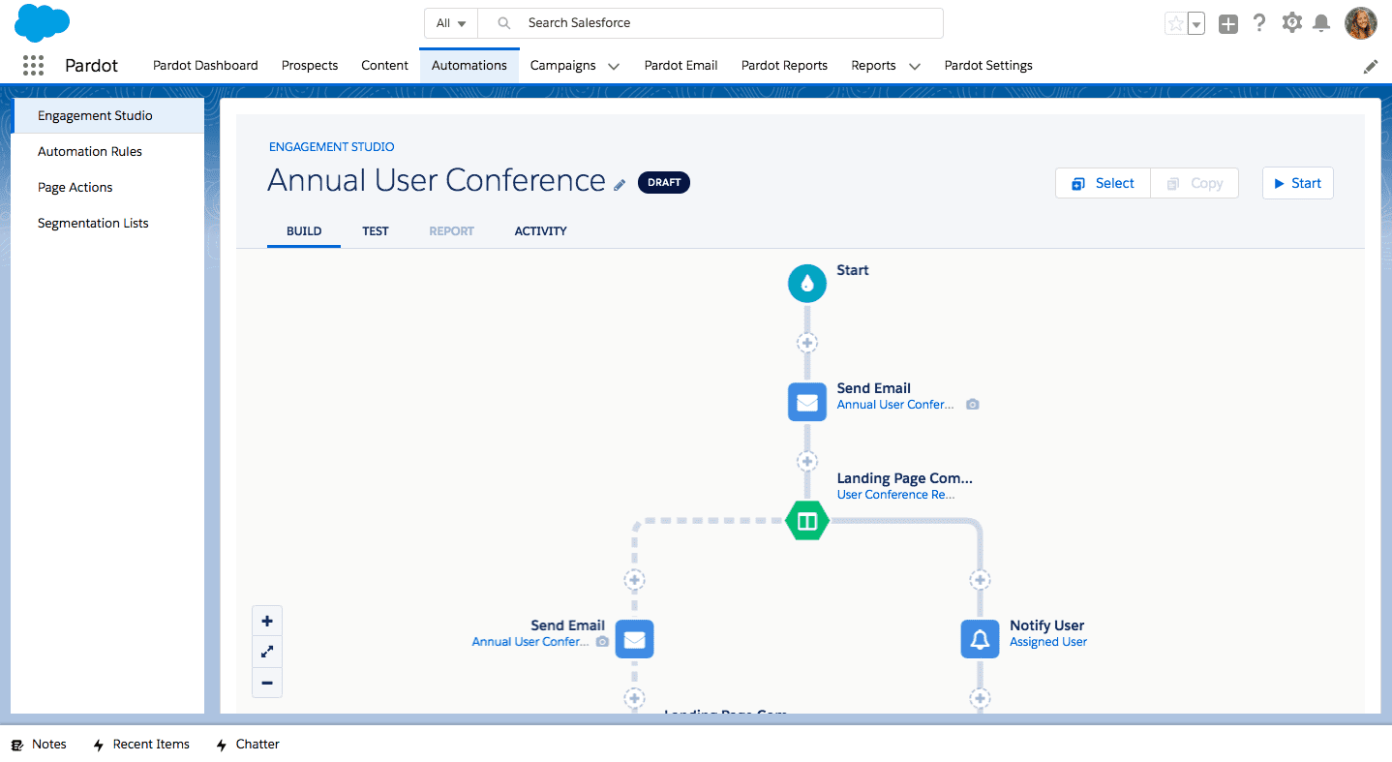This screenshot has width=1392, height=762.
Task: Open the Pardot Email tab
Action: click(681, 65)
